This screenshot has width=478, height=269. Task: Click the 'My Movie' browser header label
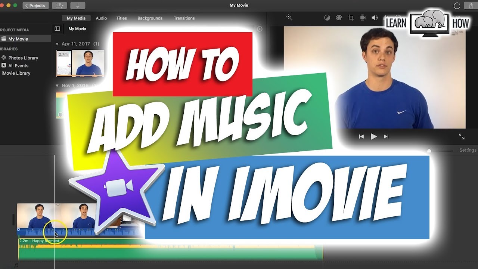click(x=77, y=29)
